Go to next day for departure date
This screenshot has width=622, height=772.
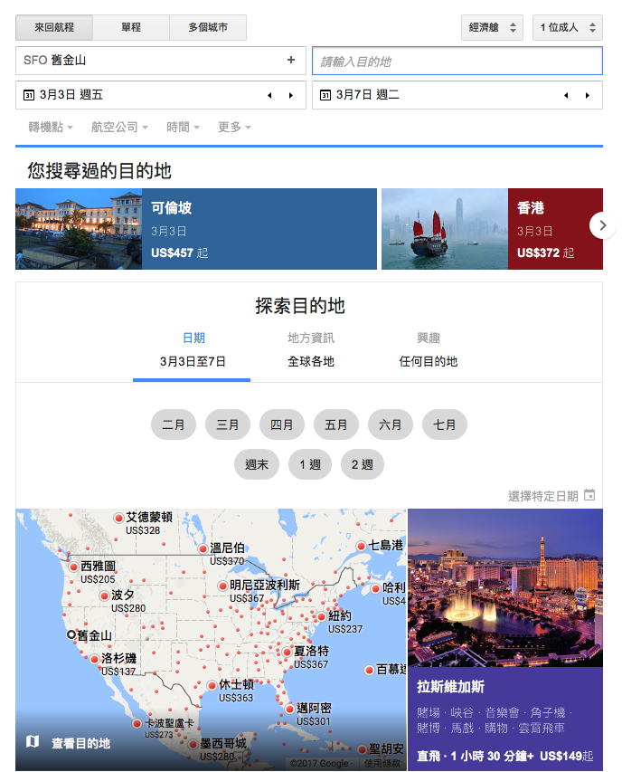pyautogui.click(x=291, y=95)
